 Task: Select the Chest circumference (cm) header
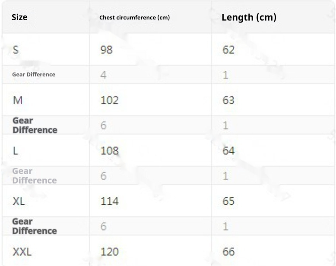(135, 18)
